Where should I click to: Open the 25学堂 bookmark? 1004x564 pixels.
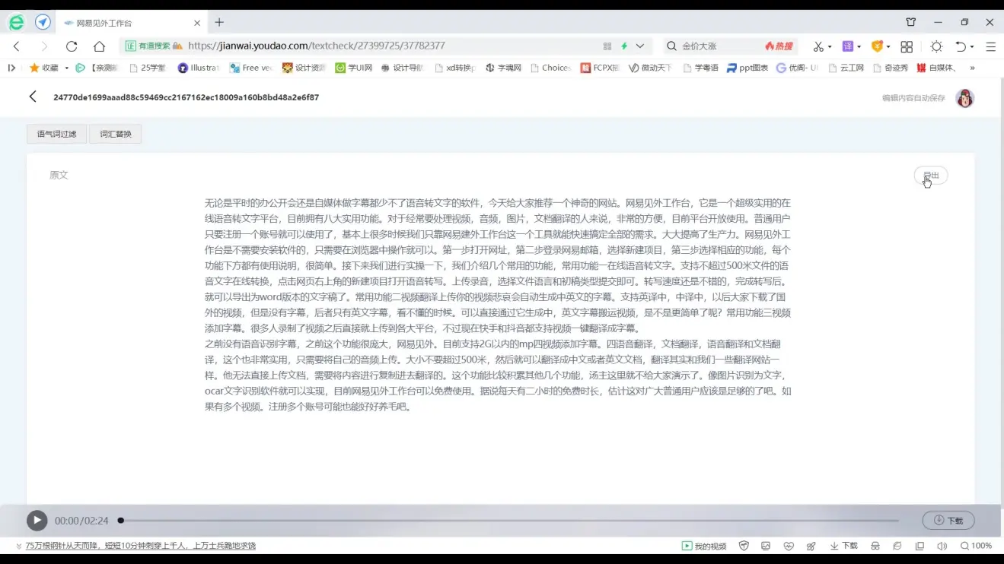pos(148,68)
